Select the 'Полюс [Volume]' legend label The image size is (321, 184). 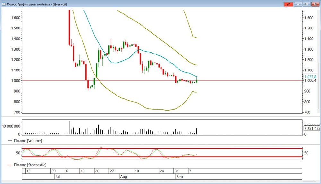[x=28, y=141]
